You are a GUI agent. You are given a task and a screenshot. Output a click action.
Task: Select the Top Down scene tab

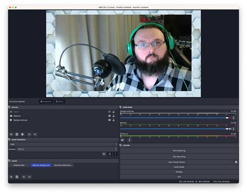click(63, 165)
